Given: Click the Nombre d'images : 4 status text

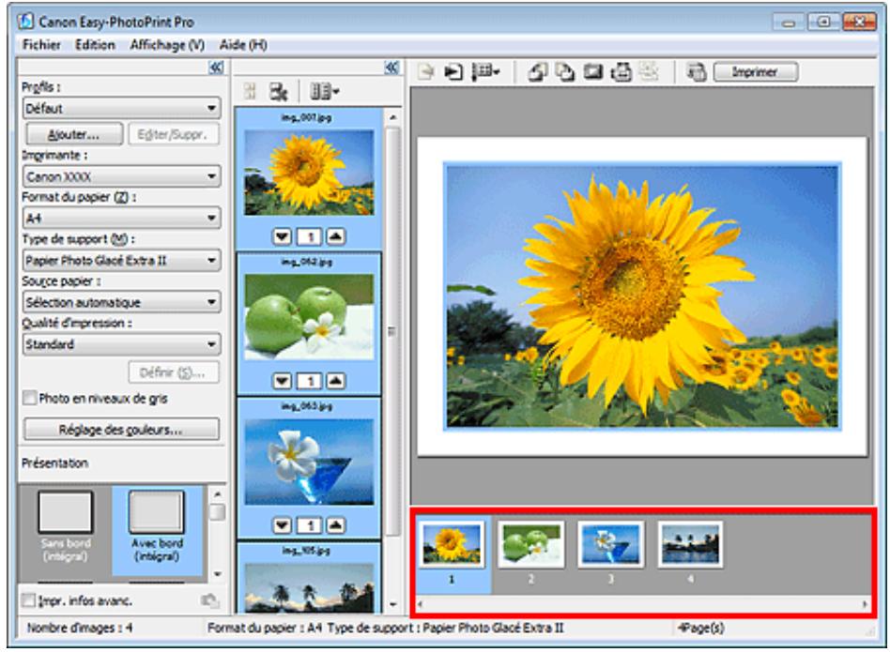Looking at the screenshot, I should pyautogui.click(x=80, y=628).
